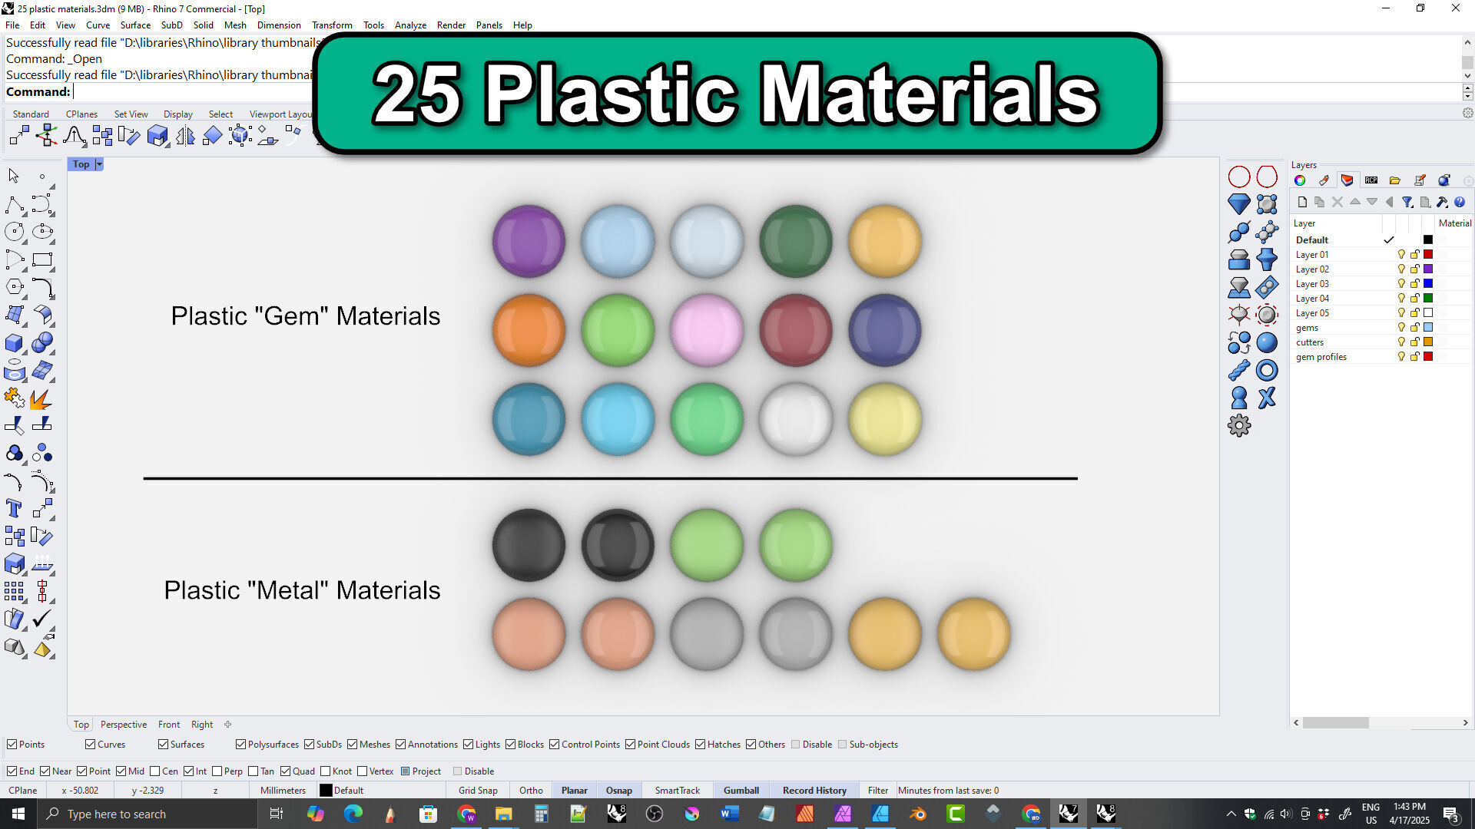Select the Text object tool
Screen dimensions: 1475x829
click(x=13, y=508)
